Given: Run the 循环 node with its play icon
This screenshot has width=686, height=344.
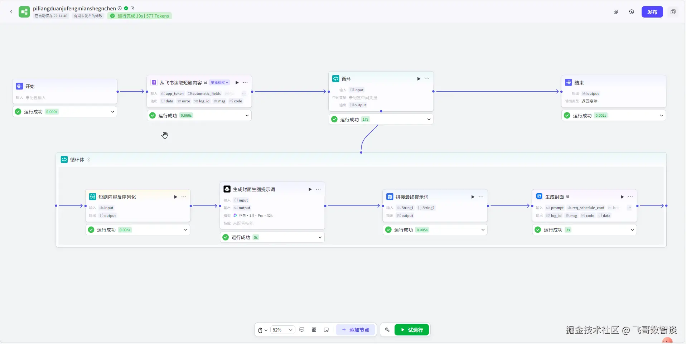Looking at the screenshot, I should click(x=419, y=79).
